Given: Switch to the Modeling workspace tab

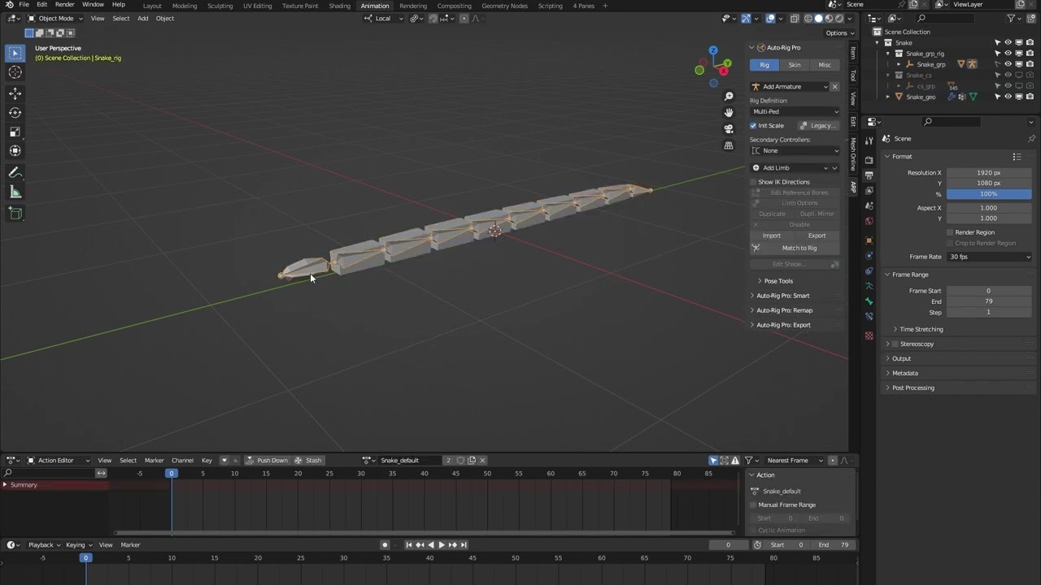Looking at the screenshot, I should click(x=185, y=6).
